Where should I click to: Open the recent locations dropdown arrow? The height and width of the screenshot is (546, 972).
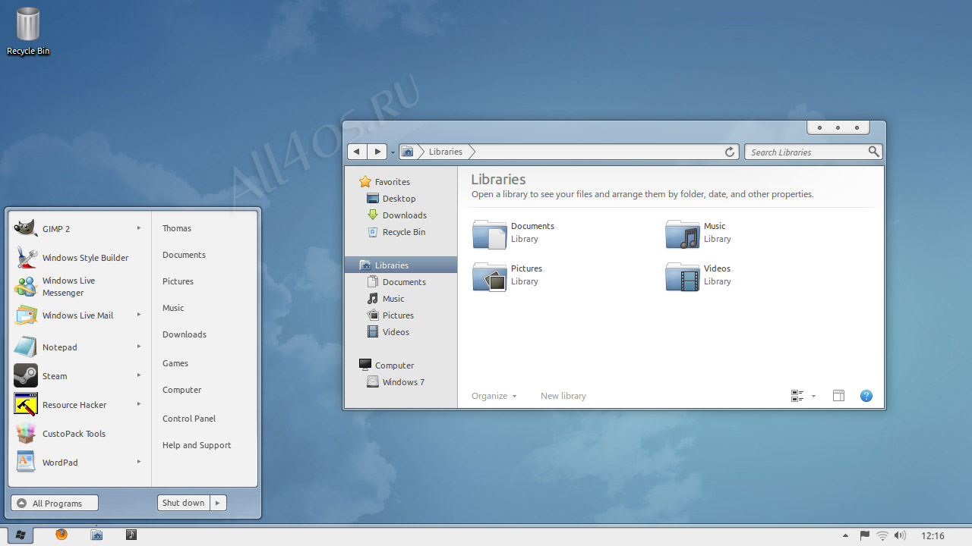click(393, 152)
